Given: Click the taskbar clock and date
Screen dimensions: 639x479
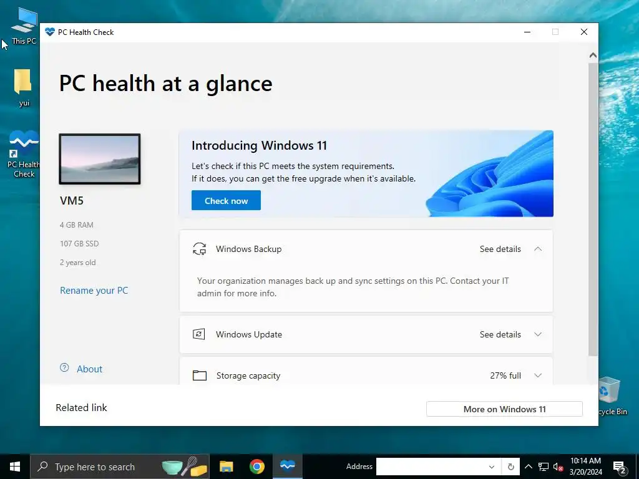Looking at the screenshot, I should pyautogui.click(x=585, y=467).
